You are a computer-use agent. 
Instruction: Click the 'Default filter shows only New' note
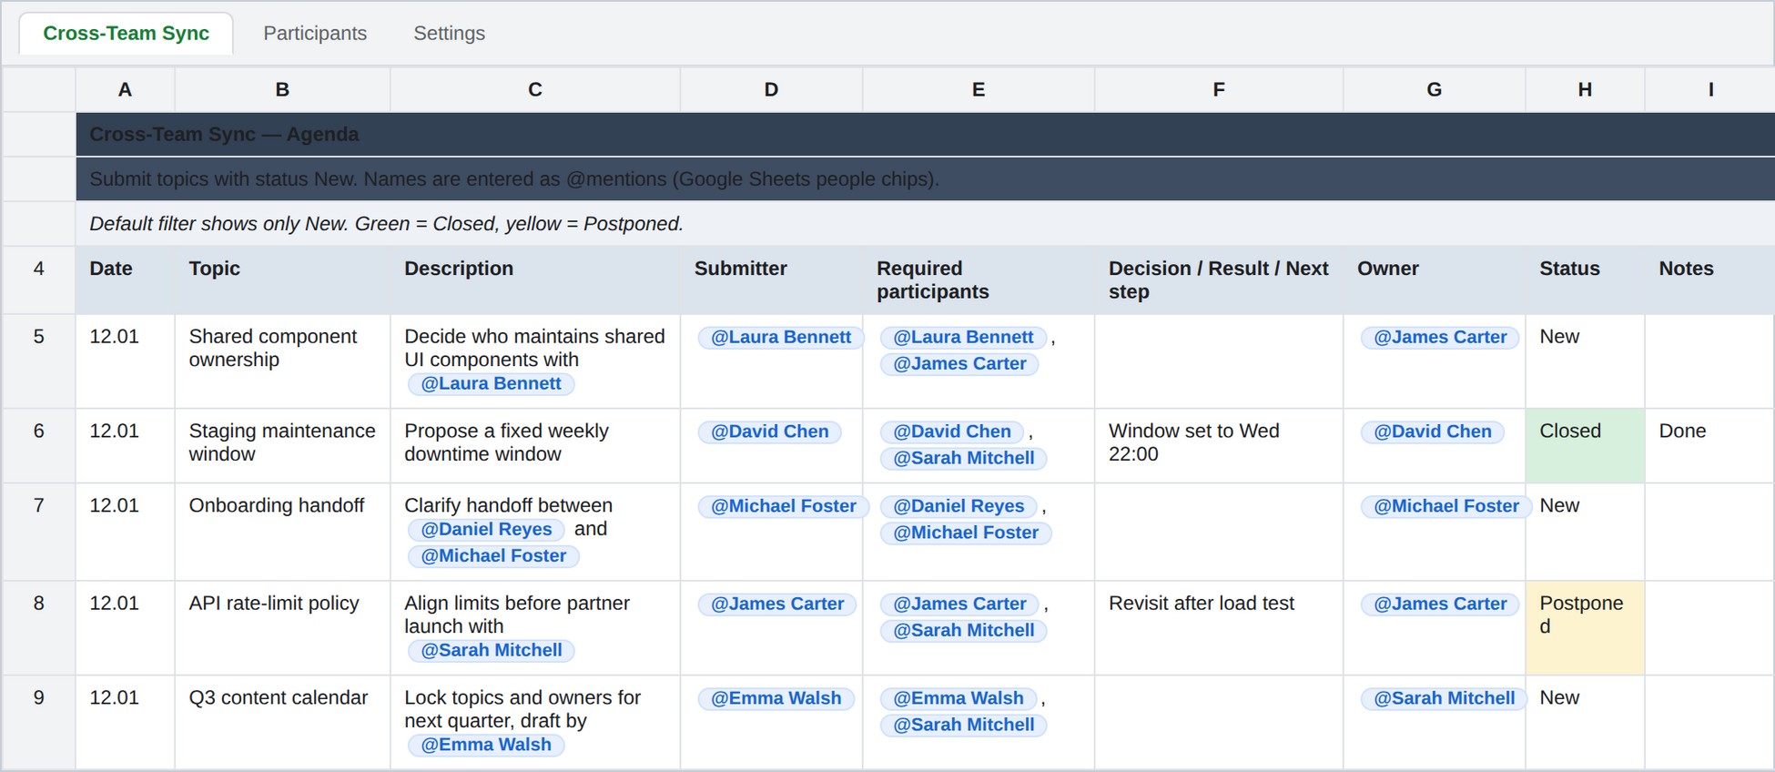925,224
